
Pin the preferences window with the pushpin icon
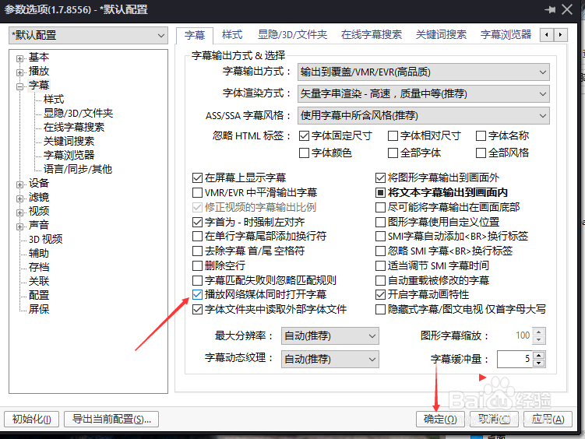(550, 9)
